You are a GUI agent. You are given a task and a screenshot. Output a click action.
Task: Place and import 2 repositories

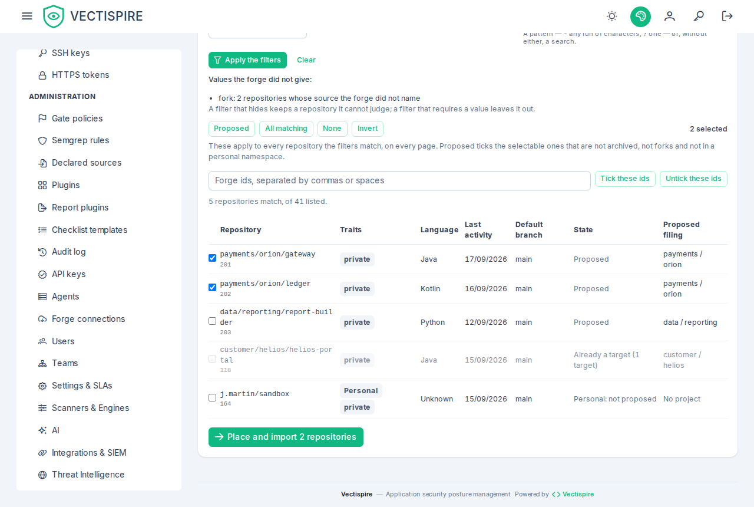pyautogui.click(x=286, y=437)
